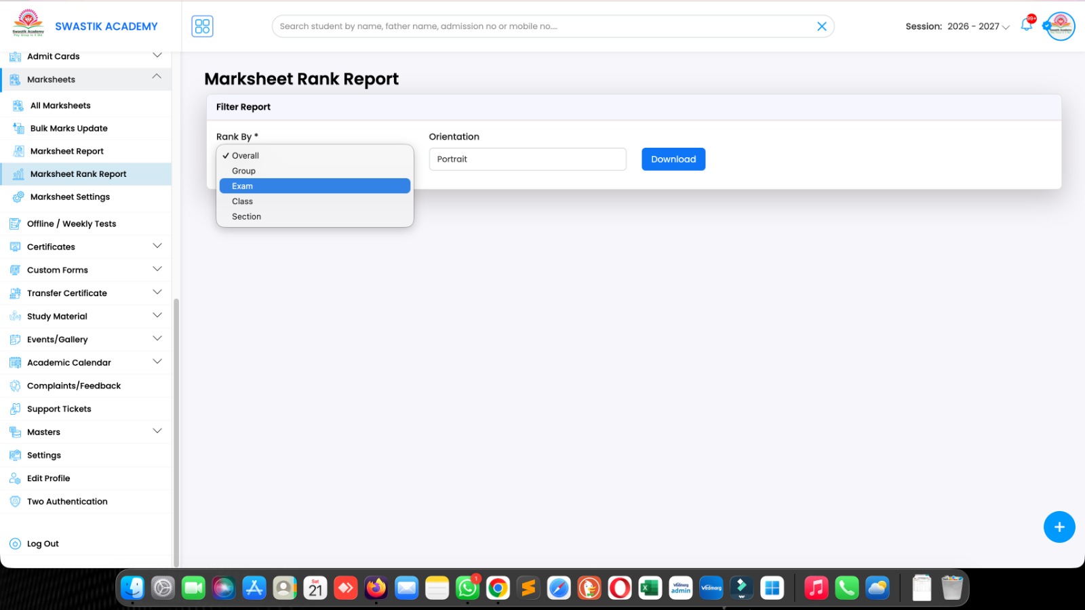Open the Orientation Portrait dropdown
1085x610 pixels.
(527, 159)
